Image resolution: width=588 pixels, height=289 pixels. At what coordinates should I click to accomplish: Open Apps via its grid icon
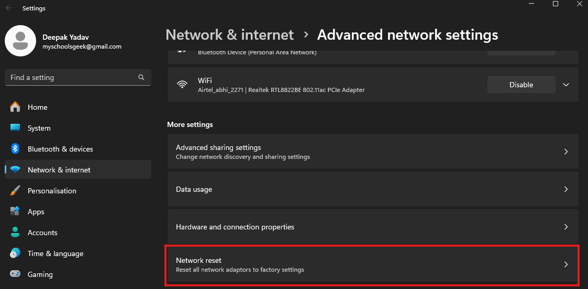click(15, 212)
